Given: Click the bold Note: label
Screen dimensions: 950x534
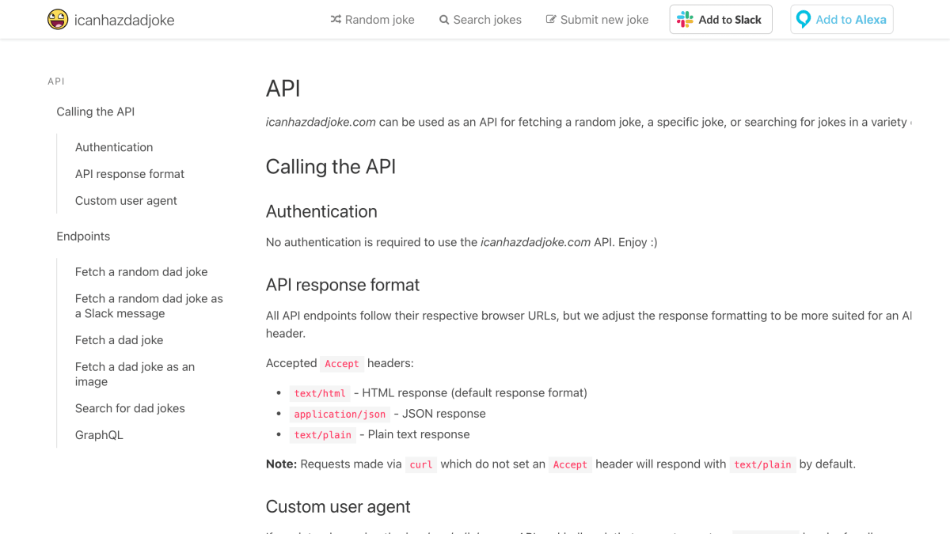Looking at the screenshot, I should click(281, 464).
